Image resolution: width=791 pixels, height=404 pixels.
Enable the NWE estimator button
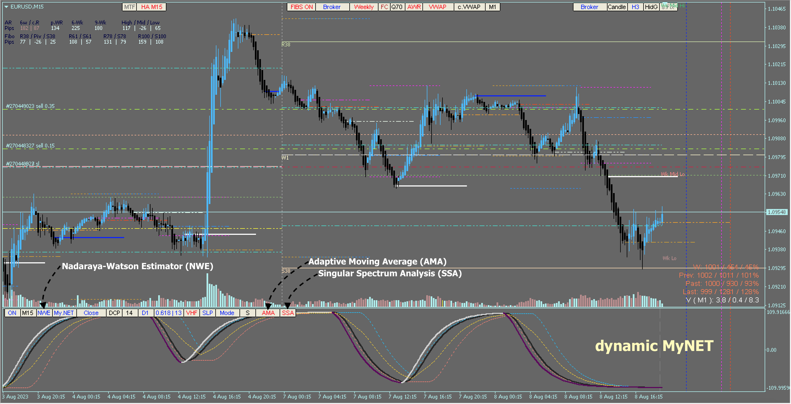tap(44, 313)
